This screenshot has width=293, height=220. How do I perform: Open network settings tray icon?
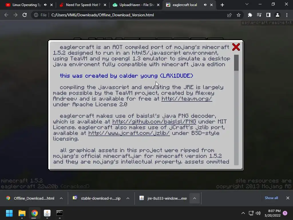[251, 213]
